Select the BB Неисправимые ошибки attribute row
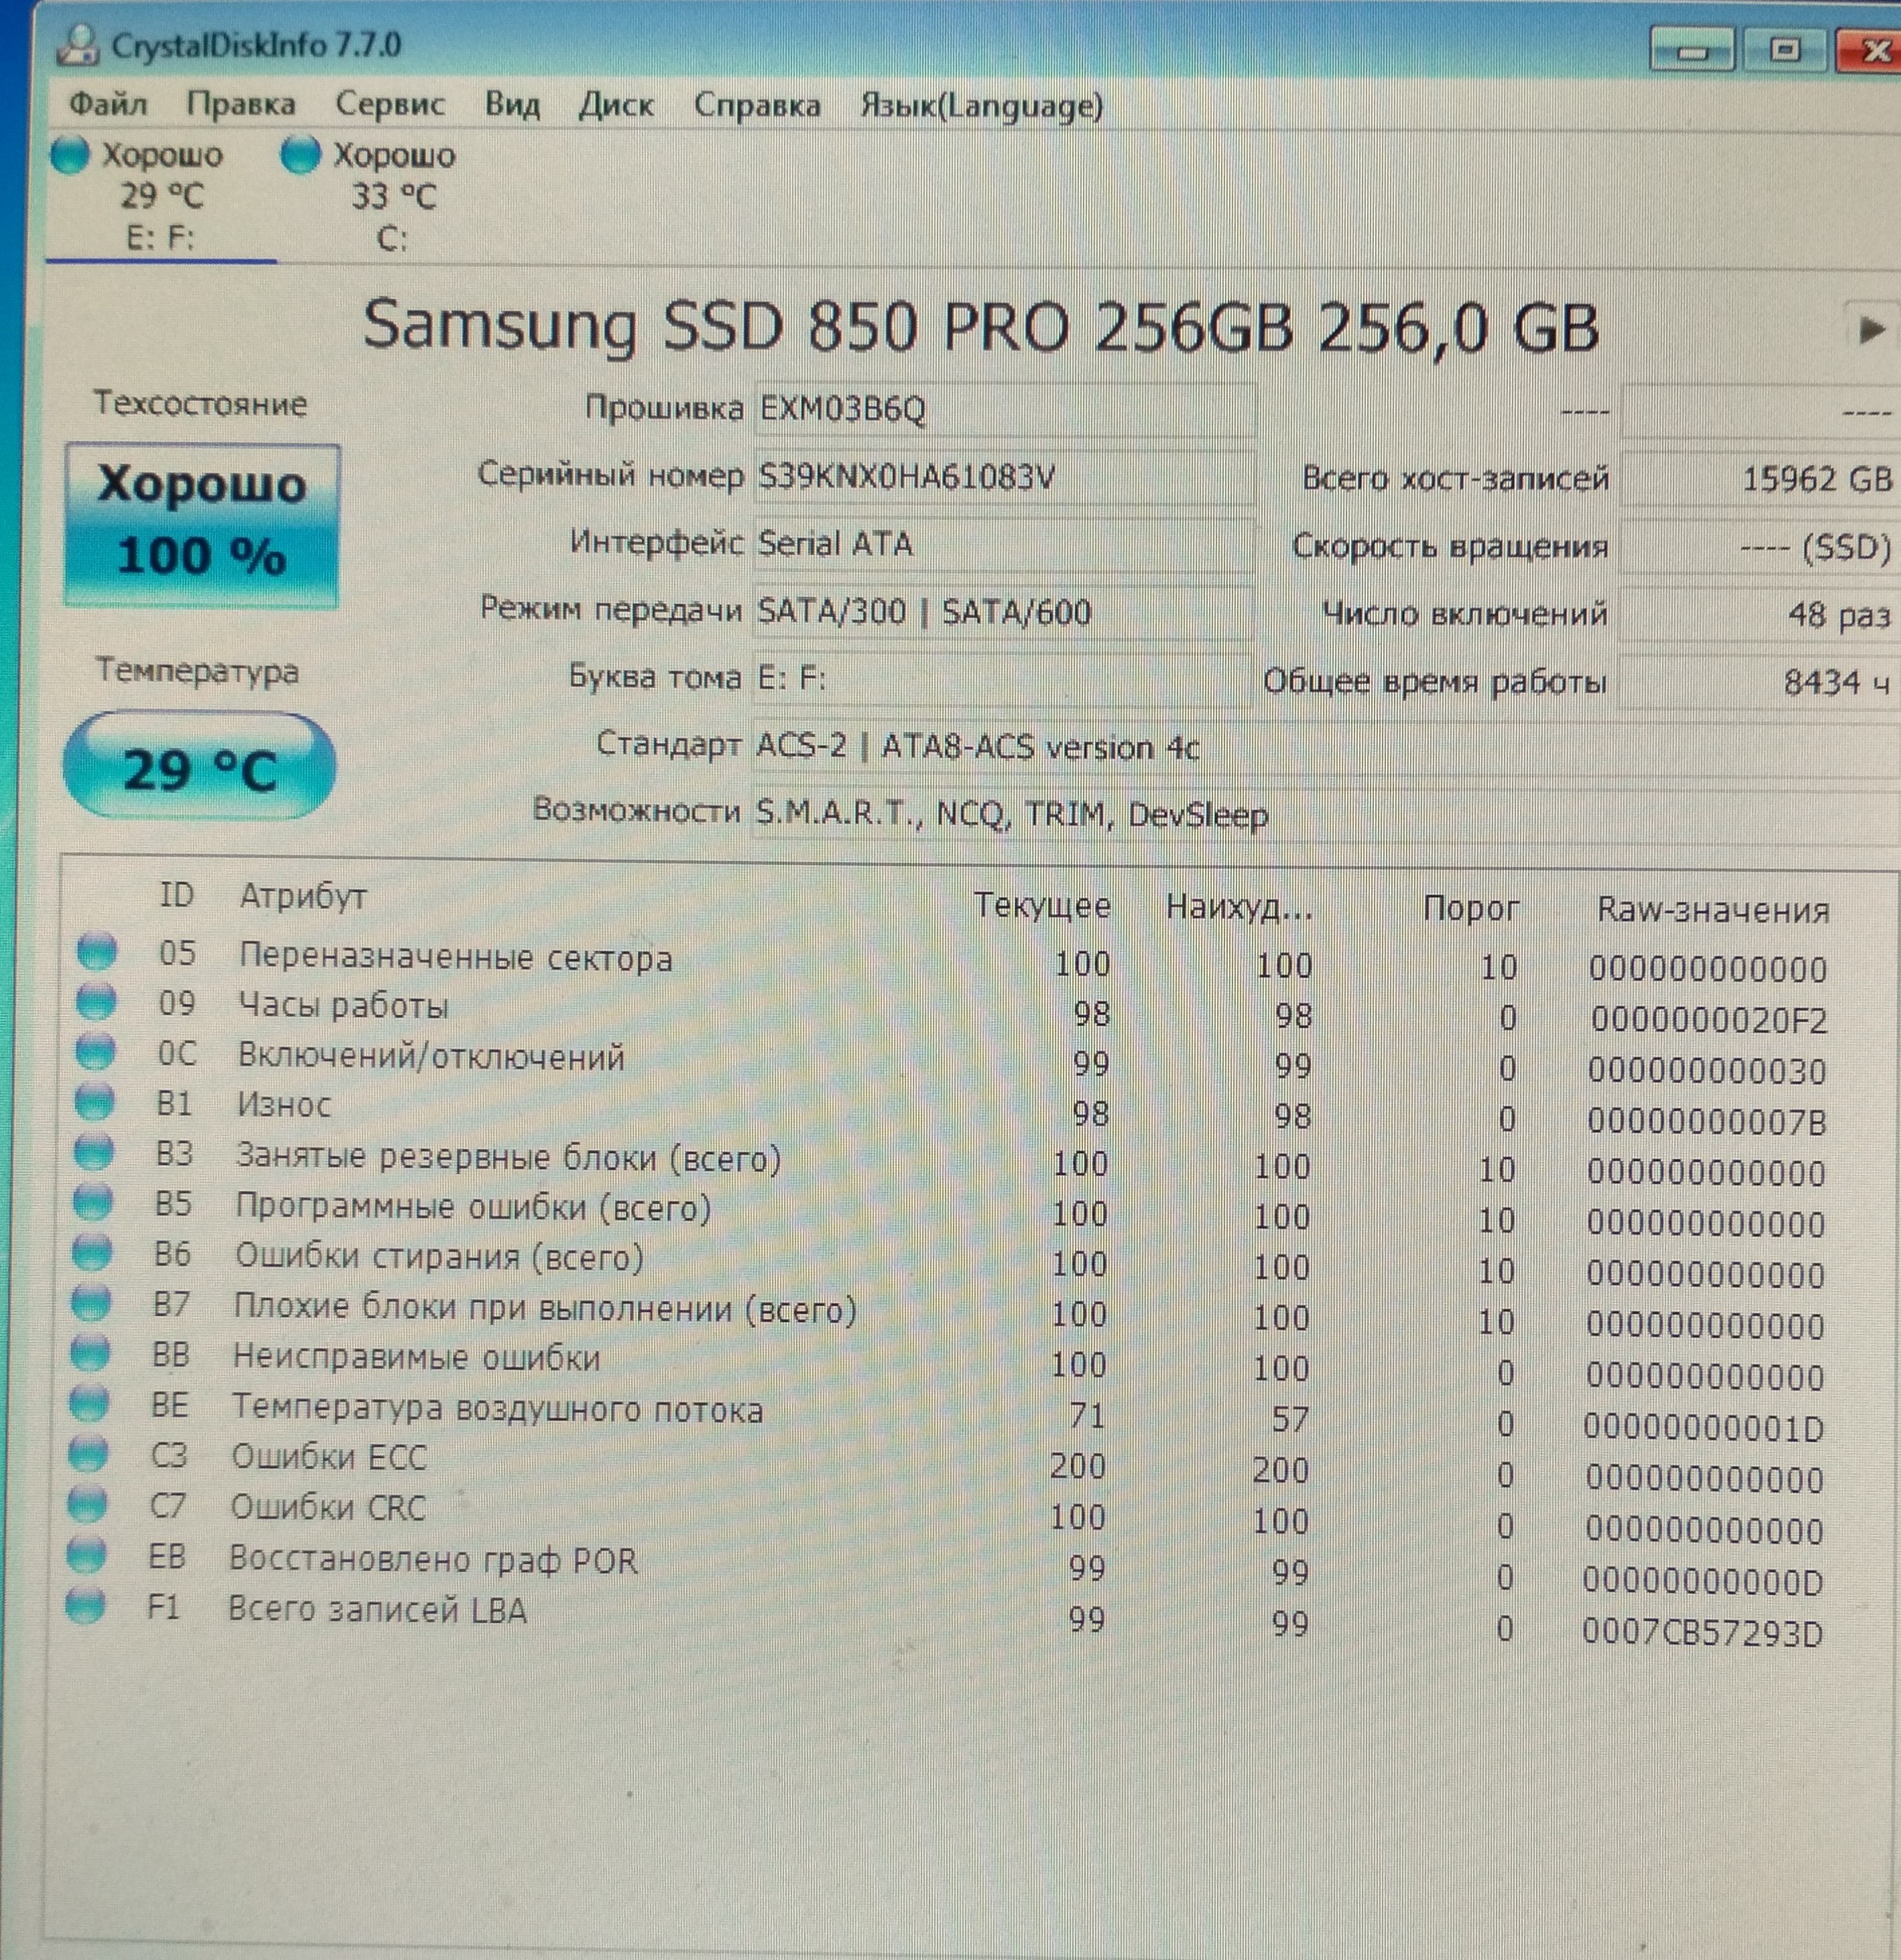 pyautogui.click(x=416, y=1358)
